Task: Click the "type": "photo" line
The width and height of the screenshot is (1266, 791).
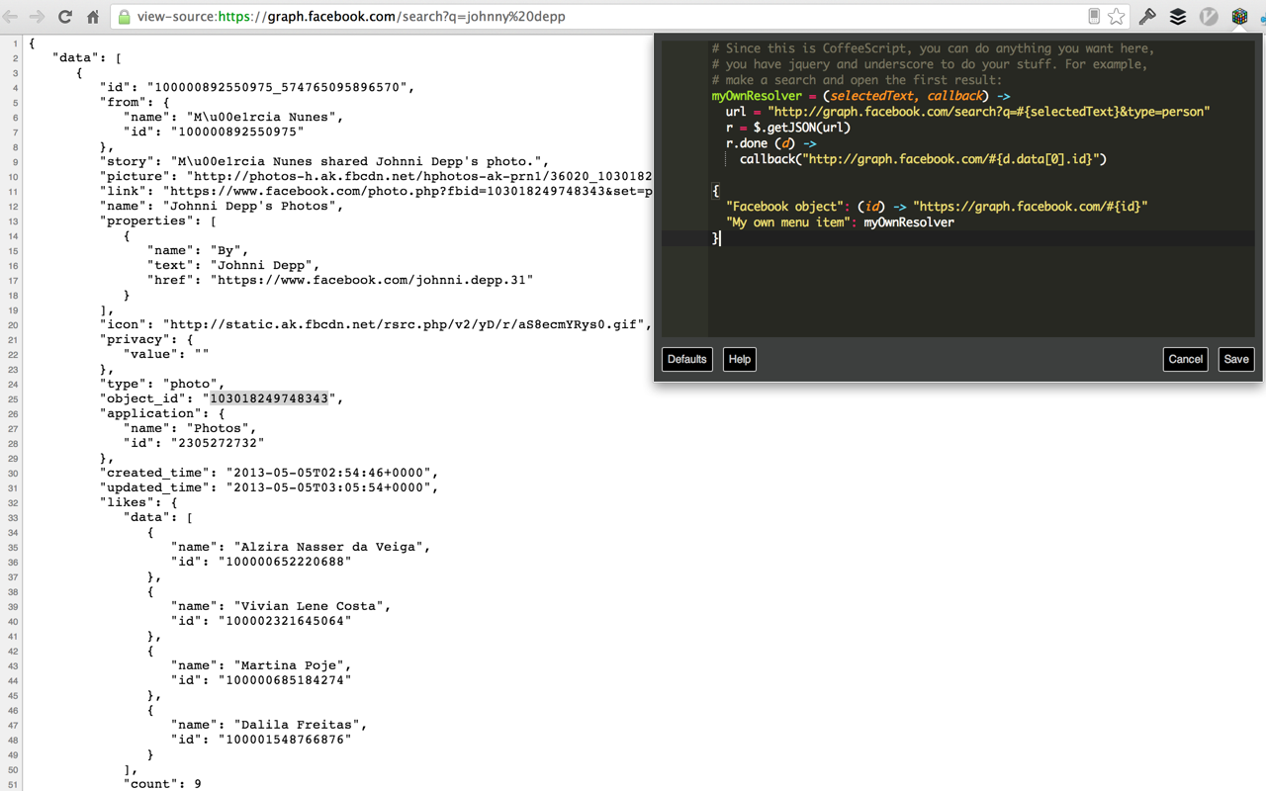Action: 161,384
